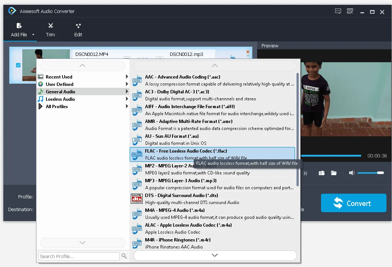This screenshot has width=392, height=267.
Task: Open the Recent Used category
Action: pyautogui.click(x=59, y=77)
